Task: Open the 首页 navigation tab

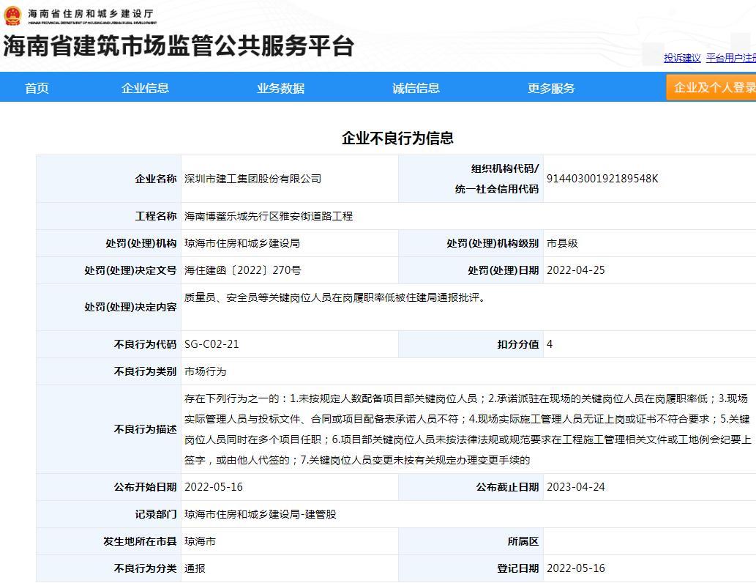Action: (37, 88)
